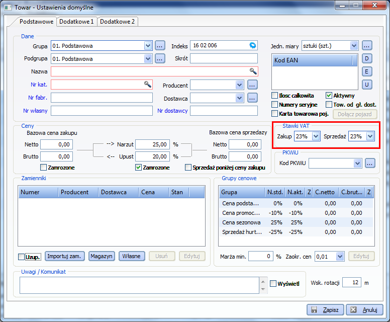Open the Dostawca dropdown list

[240, 98]
